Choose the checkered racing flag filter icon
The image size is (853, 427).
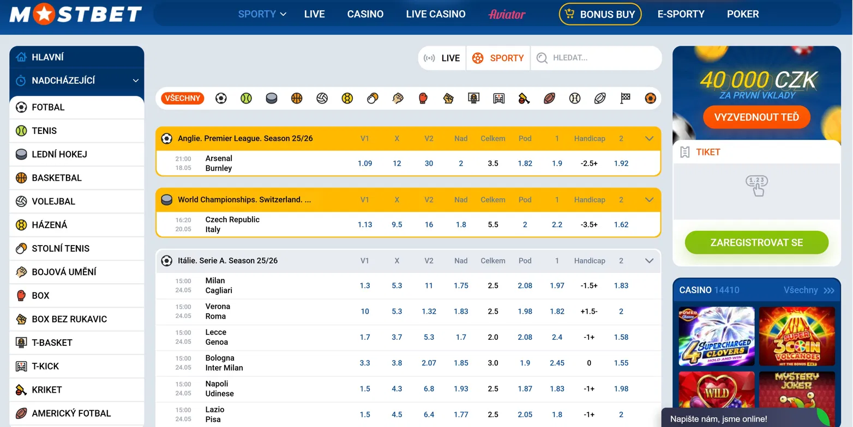click(x=626, y=99)
